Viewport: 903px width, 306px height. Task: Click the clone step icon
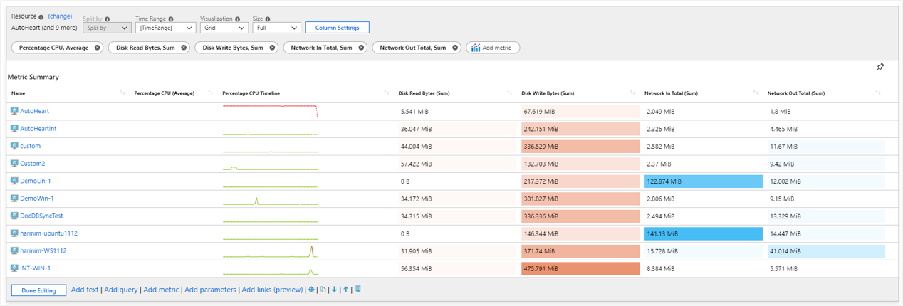(323, 290)
